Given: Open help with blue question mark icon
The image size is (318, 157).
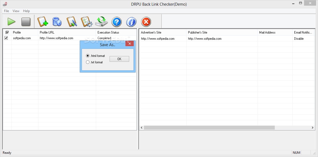Looking at the screenshot, I should pyautogui.click(x=117, y=22).
